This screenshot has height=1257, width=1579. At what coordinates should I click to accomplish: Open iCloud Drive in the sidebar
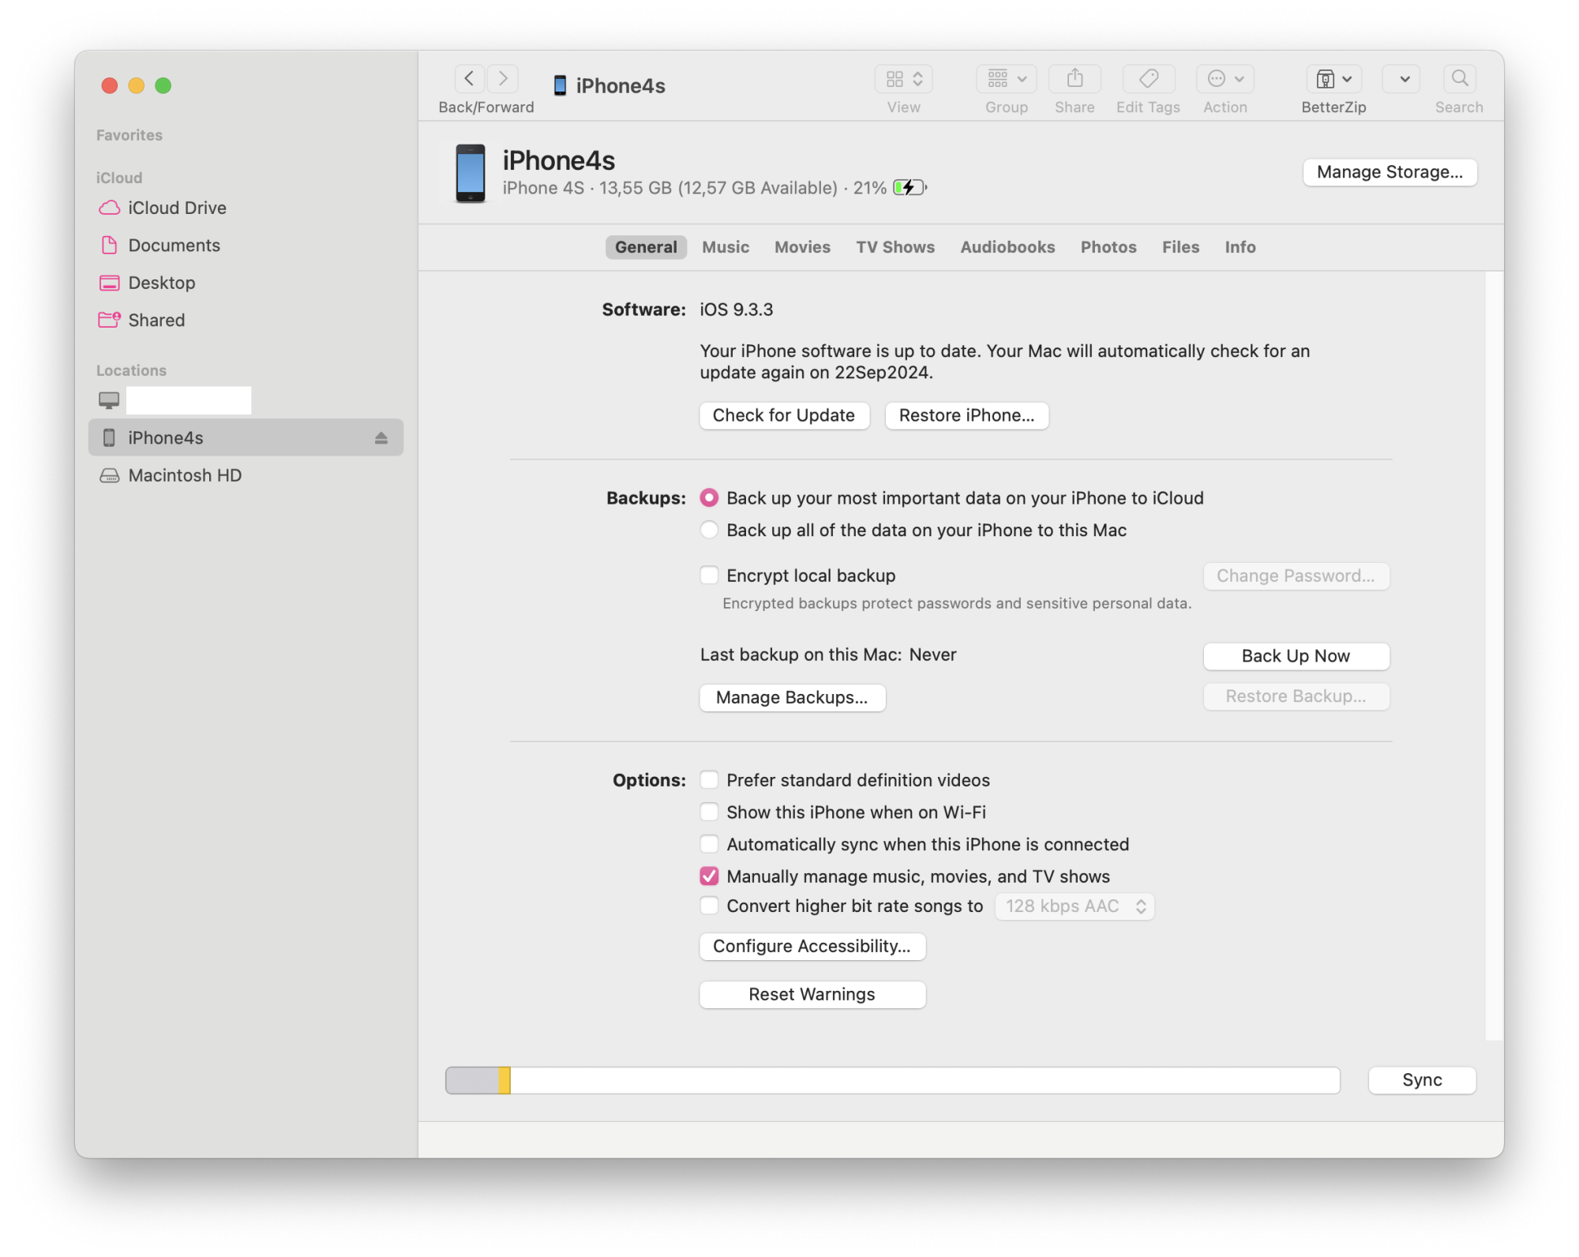246,208
